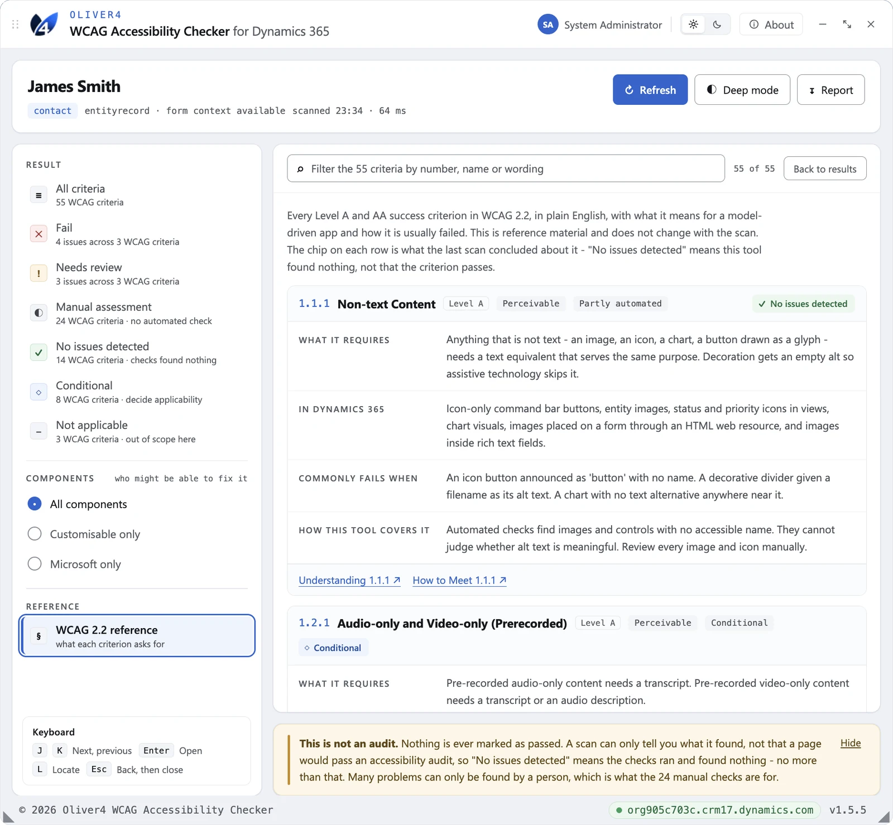Screen dimensions: 893x825
Task: Click the All criteria list icon
Action: tap(39, 195)
